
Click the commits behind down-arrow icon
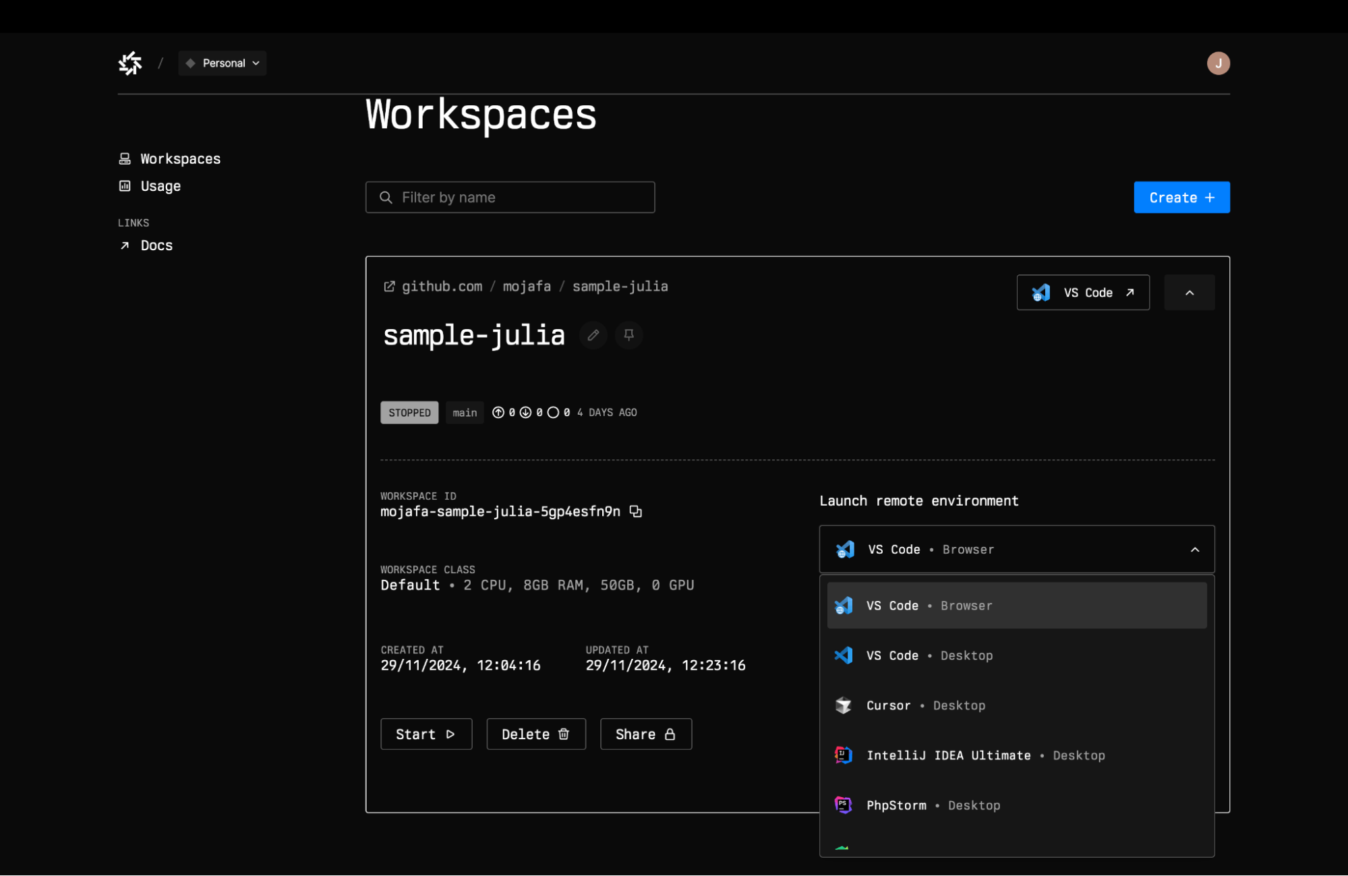point(525,413)
